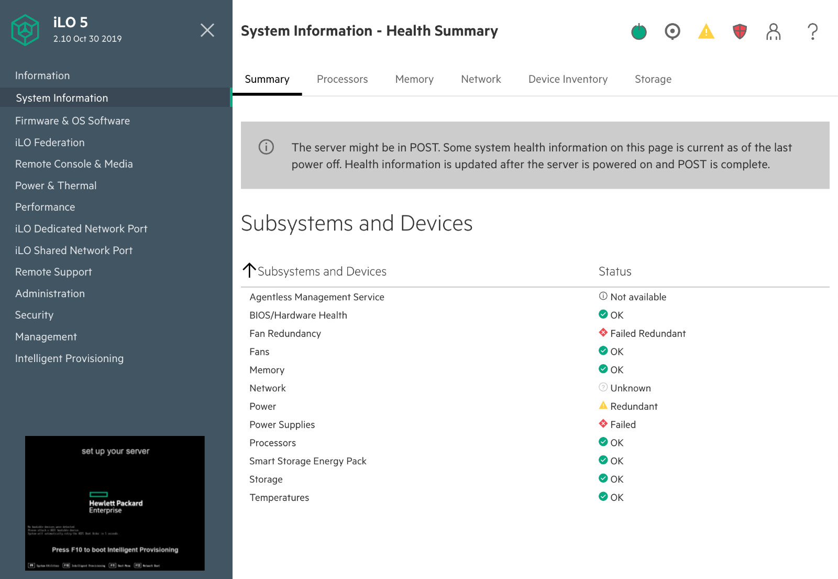Open the user account icon
The image size is (838, 579).
coord(774,32)
